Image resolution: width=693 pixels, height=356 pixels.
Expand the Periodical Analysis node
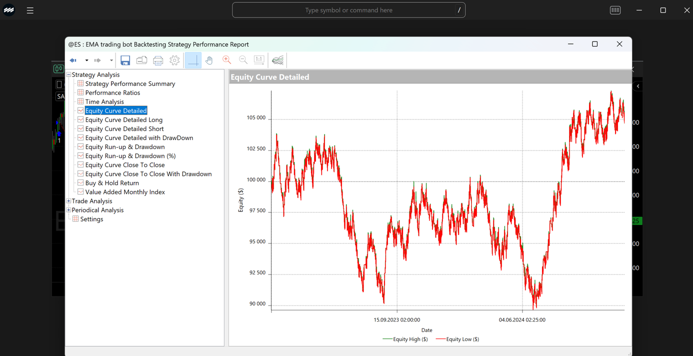pos(68,210)
